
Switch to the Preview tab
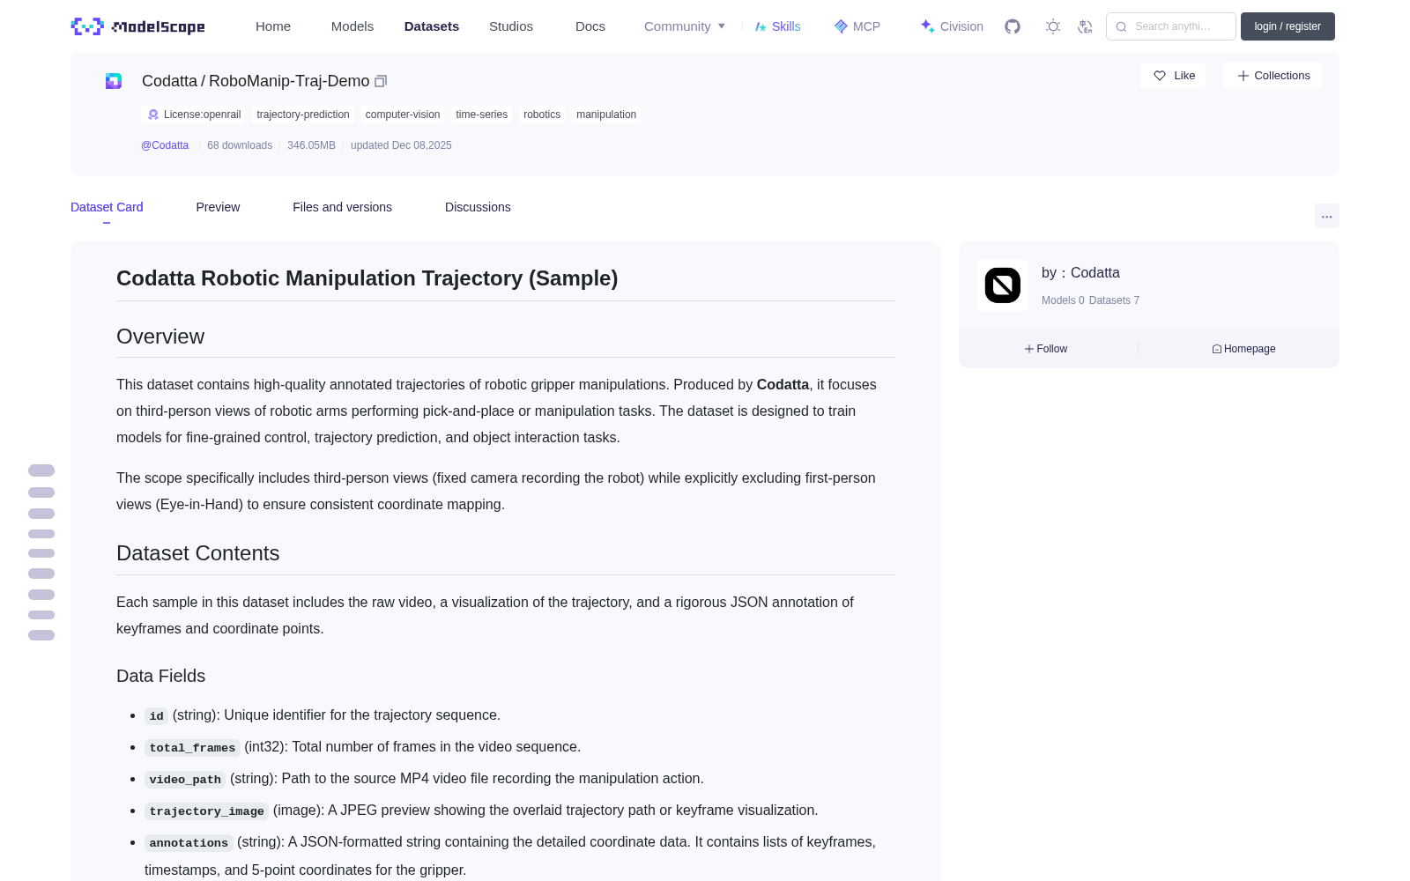[x=218, y=207]
